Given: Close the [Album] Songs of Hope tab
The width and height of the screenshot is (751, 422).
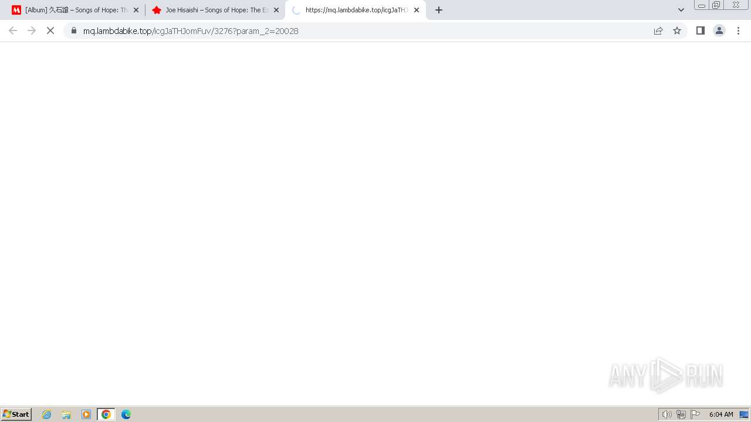Looking at the screenshot, I should [x=136, y=10].
